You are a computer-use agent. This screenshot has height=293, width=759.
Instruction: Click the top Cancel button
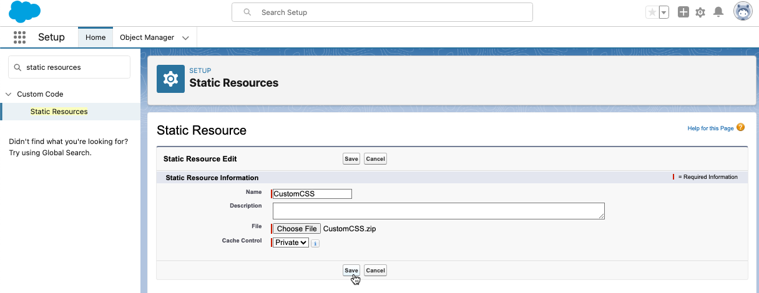click(375, 159)
